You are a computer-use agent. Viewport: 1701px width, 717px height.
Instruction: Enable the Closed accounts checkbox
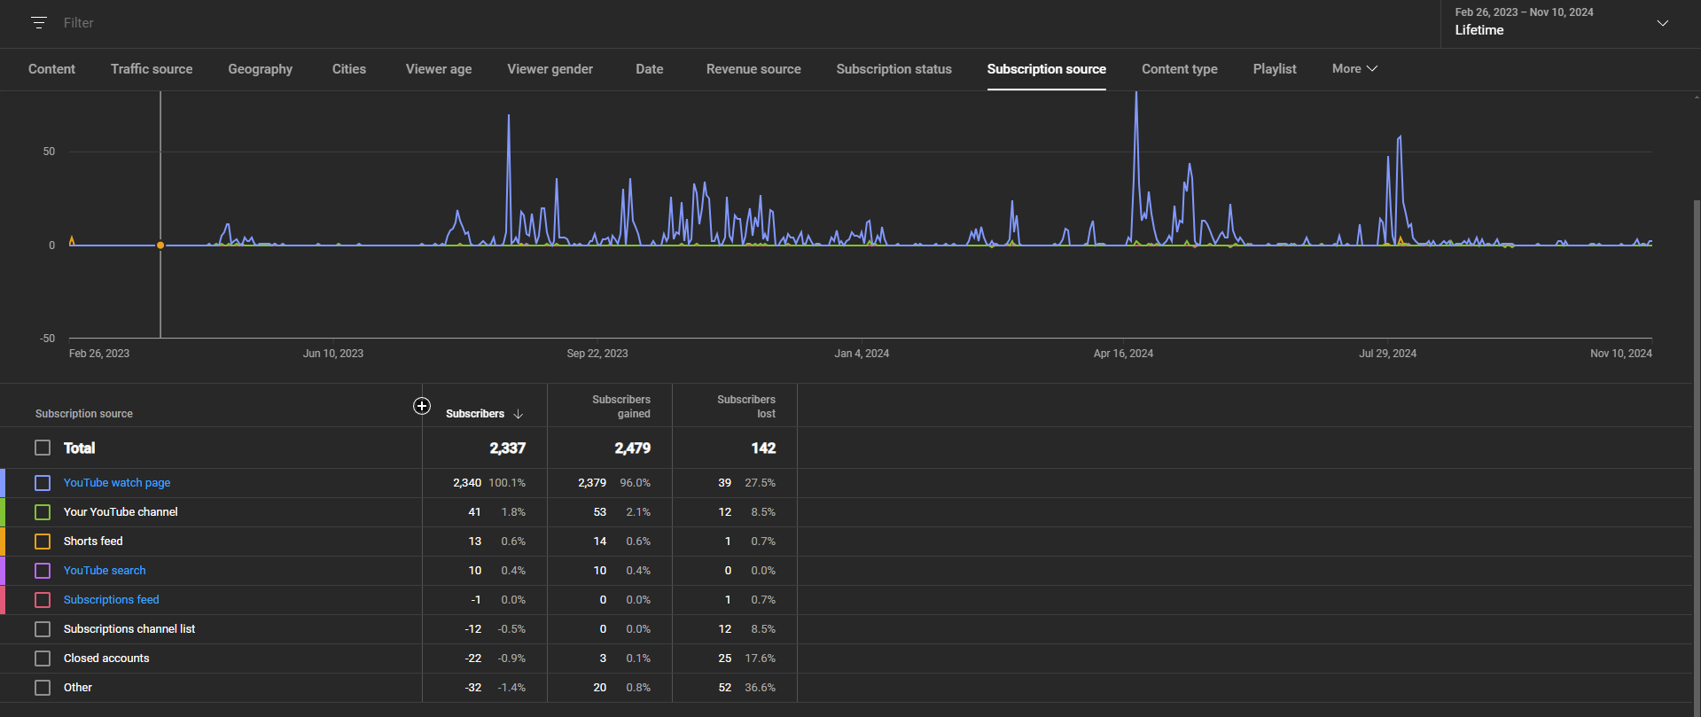coord(43,659)
